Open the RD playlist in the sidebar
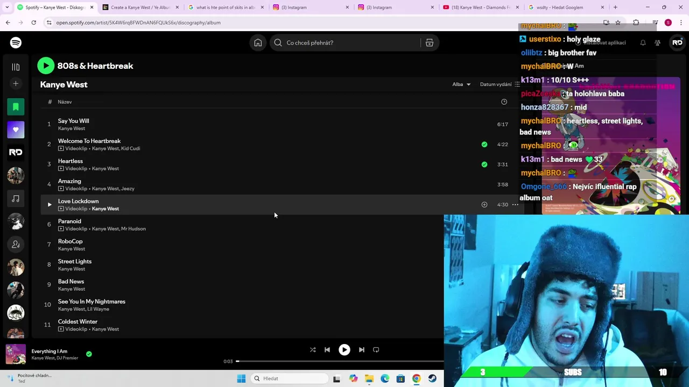This screenshot has height=387, width=689. [16, 153]
